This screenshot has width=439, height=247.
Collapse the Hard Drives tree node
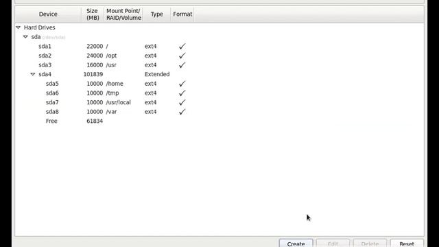pos(19,27)
